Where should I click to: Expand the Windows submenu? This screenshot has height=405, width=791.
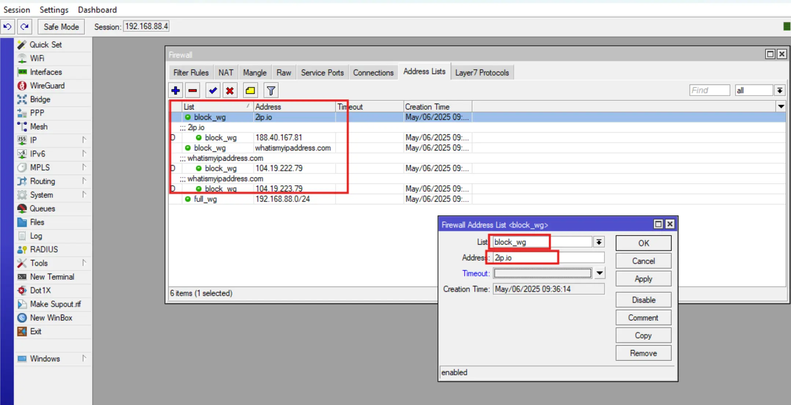(x=84, y=358)
